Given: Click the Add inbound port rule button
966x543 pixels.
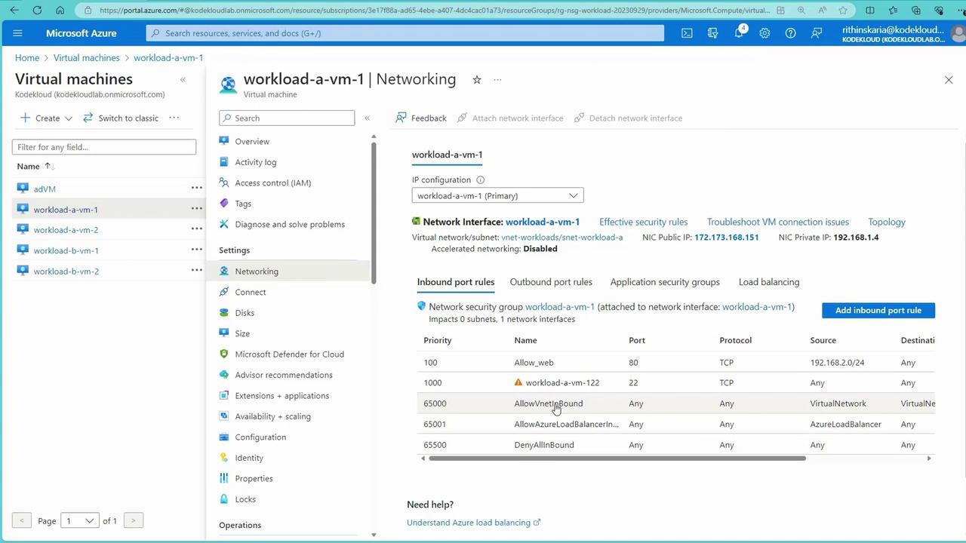Looking at the screenshot, I should point(878,310).
